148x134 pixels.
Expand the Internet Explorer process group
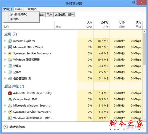coord(5,41)
